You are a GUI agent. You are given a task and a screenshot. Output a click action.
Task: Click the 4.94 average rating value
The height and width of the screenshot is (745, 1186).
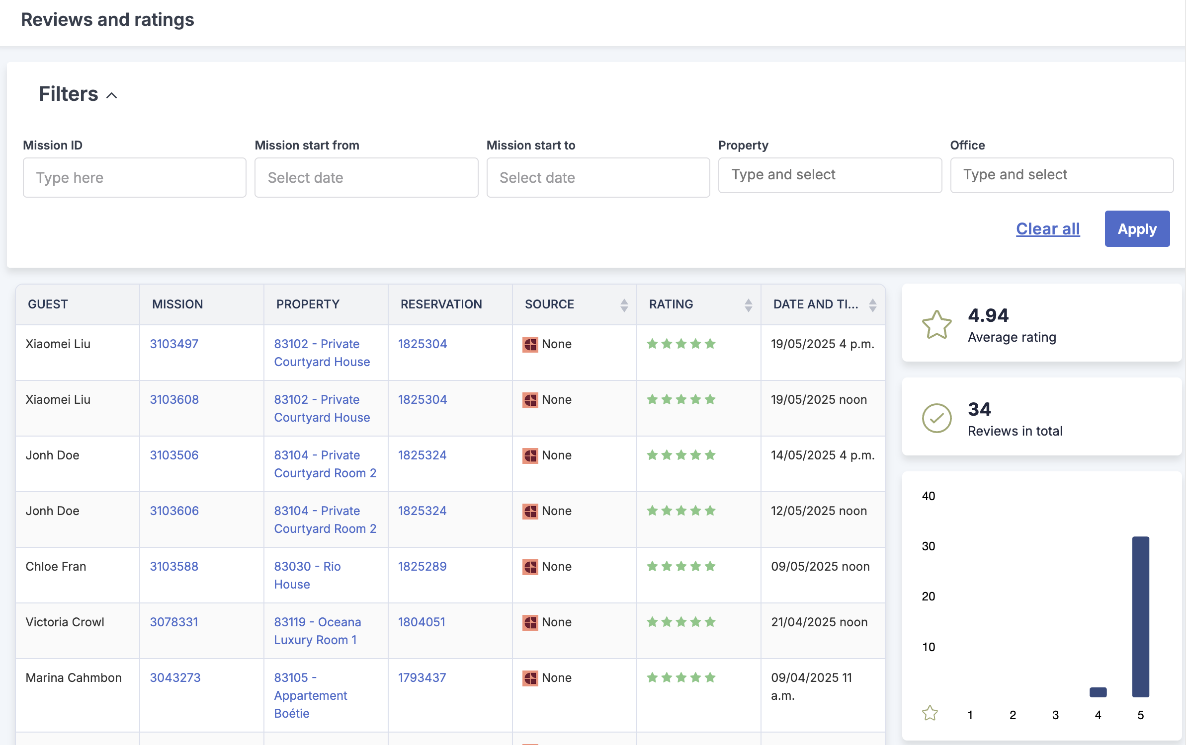tap(988, 315)
